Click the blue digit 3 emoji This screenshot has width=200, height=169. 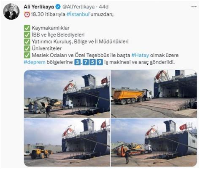tap(77, 62)
